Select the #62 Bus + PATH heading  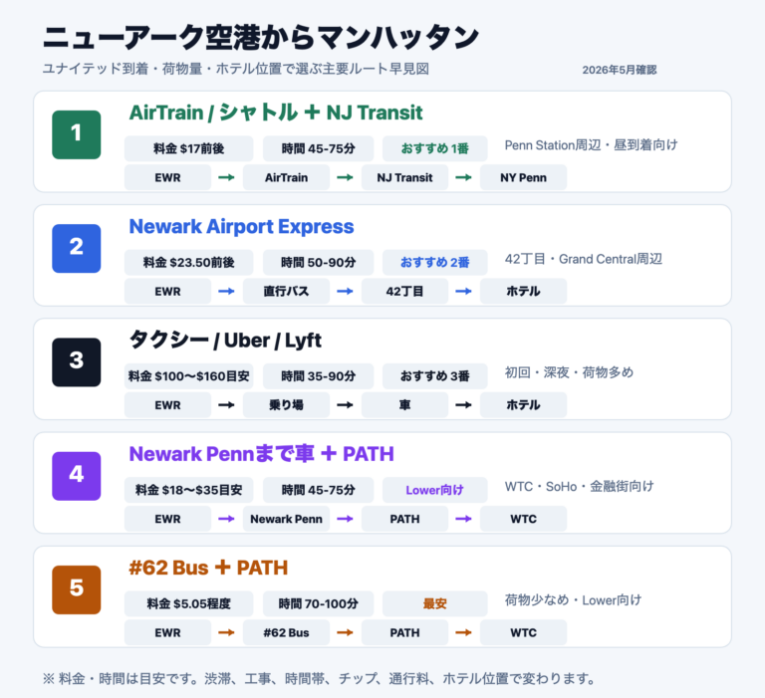[208, 569]
